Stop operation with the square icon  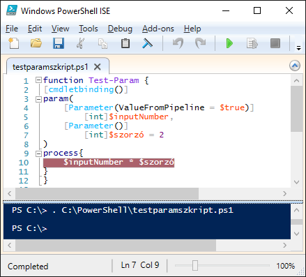[x=275, y=43]
